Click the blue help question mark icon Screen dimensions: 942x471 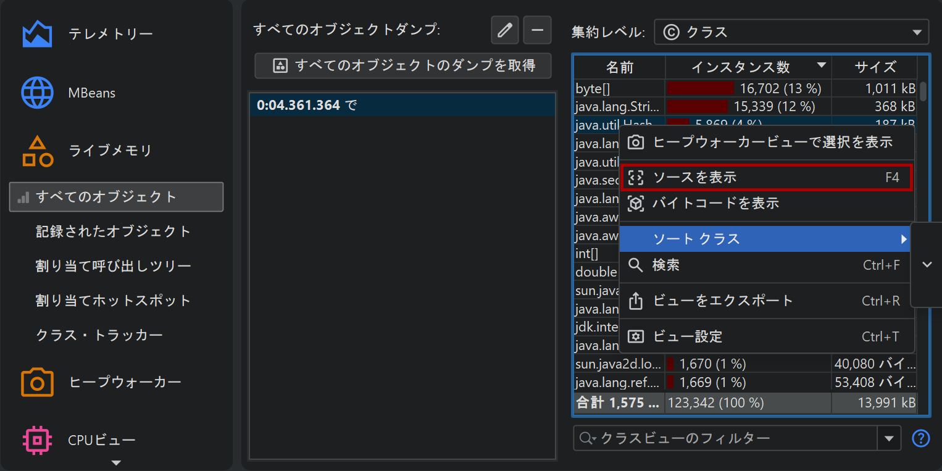920,438
